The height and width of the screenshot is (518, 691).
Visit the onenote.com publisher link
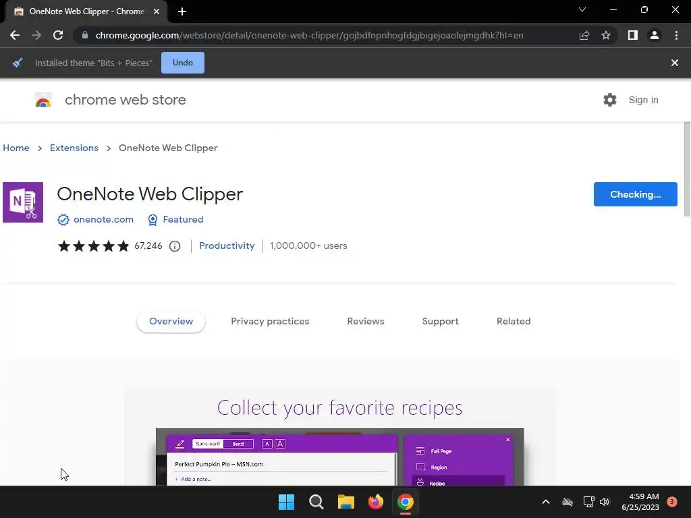(103, 219)
